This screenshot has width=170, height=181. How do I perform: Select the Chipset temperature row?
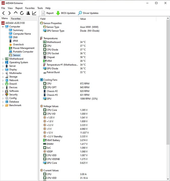[x=64, y=57]
